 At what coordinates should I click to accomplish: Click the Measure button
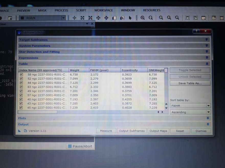106,131
